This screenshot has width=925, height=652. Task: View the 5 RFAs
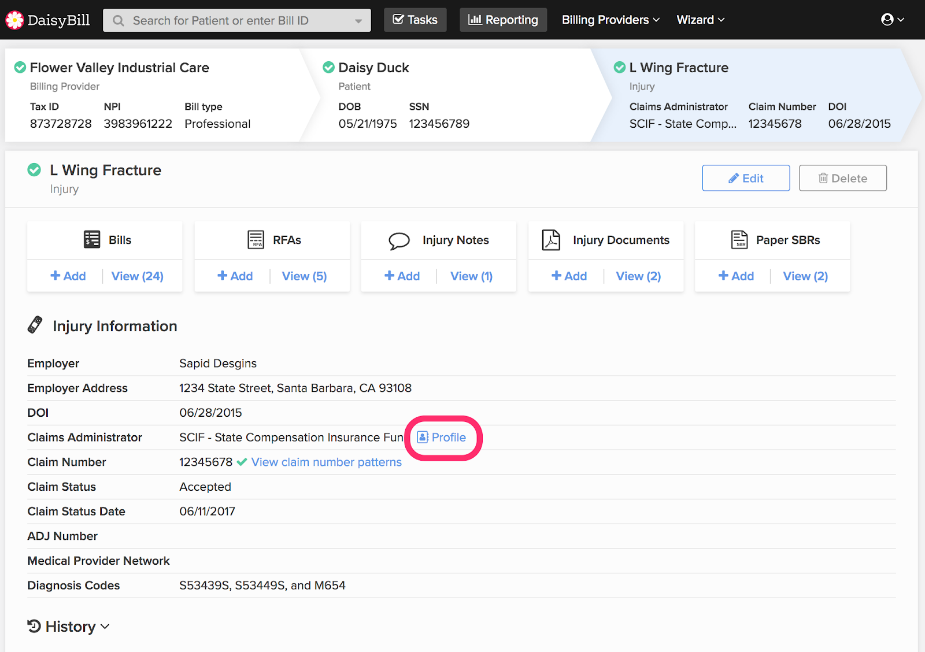pyautogui.click(x=305, y=276)
